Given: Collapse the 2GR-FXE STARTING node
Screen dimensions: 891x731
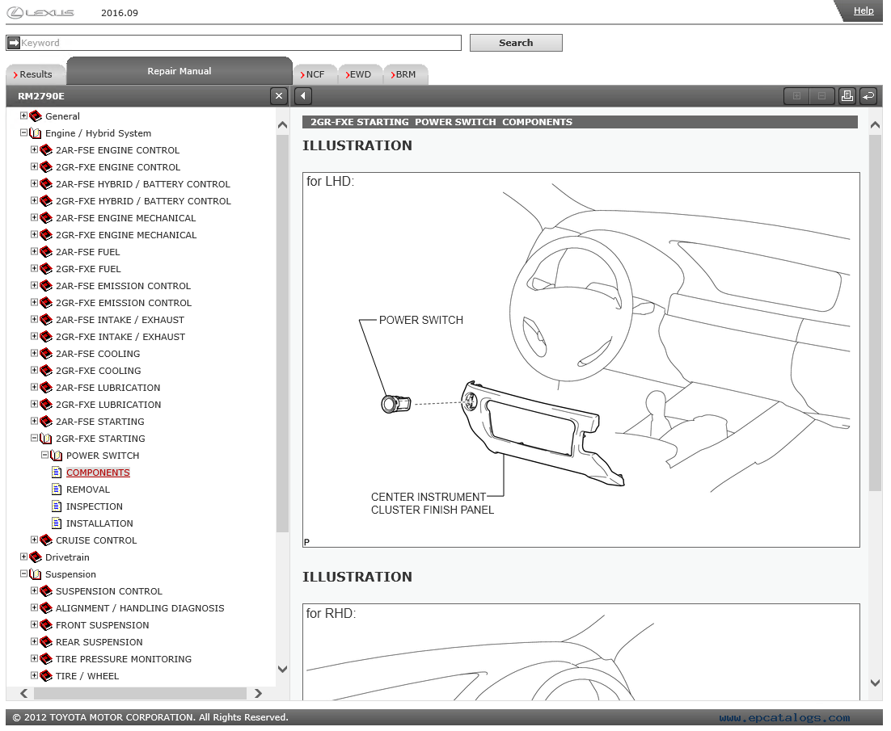Looking at the screenshot, I should click(34, 438).
